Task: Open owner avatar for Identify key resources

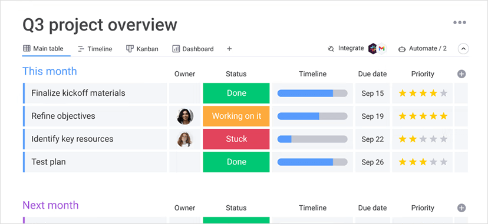Action: pyautogui.click(x=185, y=139)
